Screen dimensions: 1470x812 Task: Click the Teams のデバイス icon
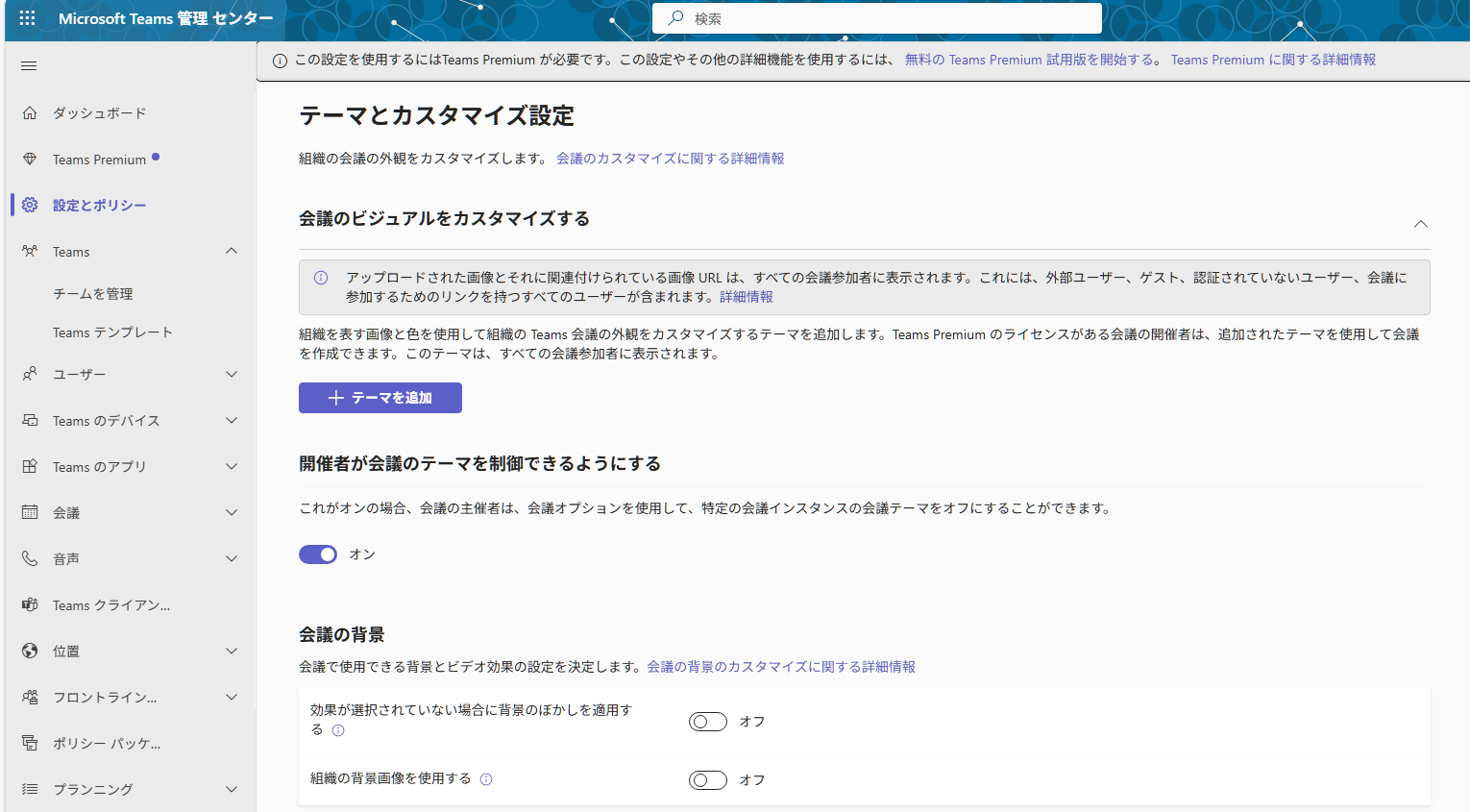click(30, 421)
